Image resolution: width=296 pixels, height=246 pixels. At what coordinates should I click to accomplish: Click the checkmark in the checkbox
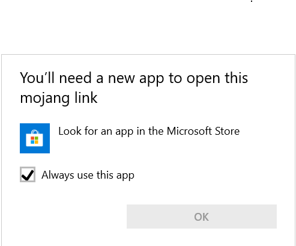tap(28, 175)
